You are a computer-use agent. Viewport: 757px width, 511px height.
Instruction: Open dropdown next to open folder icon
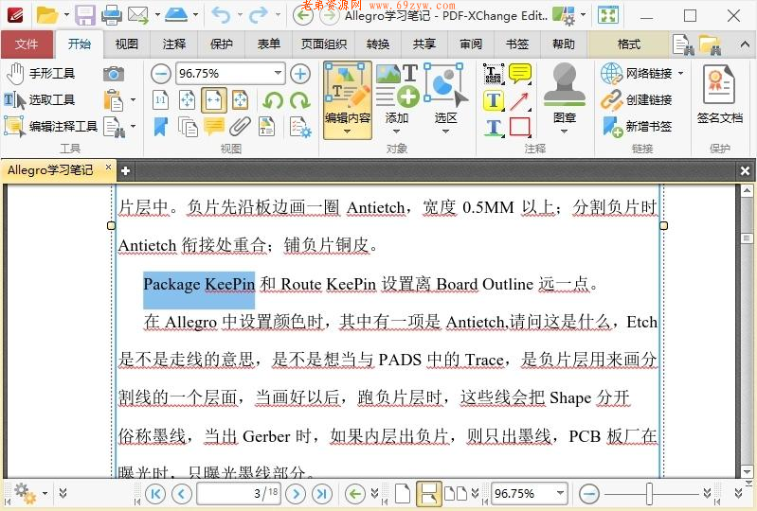pyautogui.click(x=66, y=15)
